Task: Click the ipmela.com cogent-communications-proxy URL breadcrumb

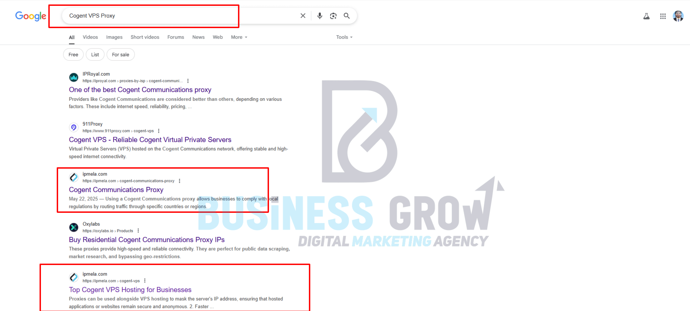Action: [x=129, y=181]
